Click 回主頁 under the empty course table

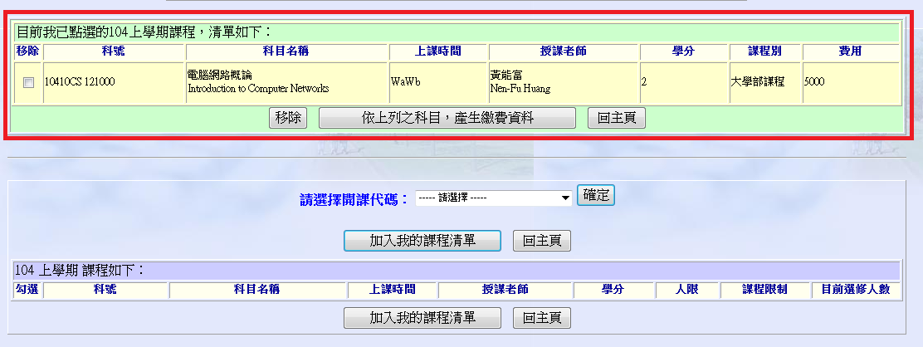tap(542, 318)
